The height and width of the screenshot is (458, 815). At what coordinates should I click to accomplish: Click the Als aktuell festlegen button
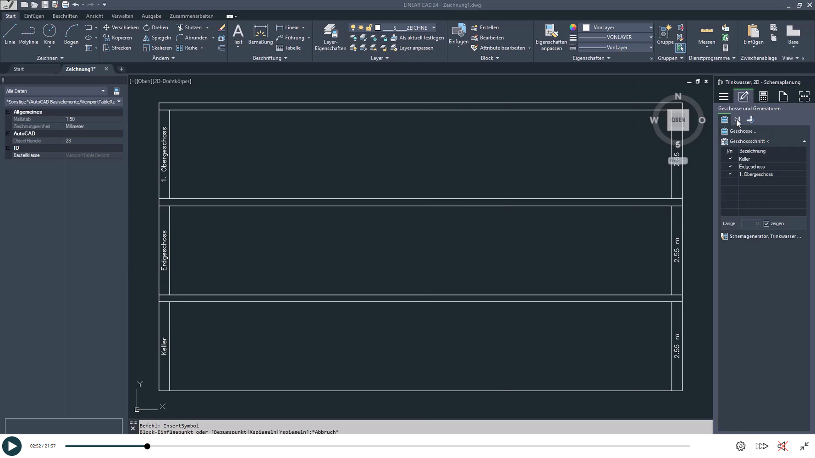click(417, 38)
